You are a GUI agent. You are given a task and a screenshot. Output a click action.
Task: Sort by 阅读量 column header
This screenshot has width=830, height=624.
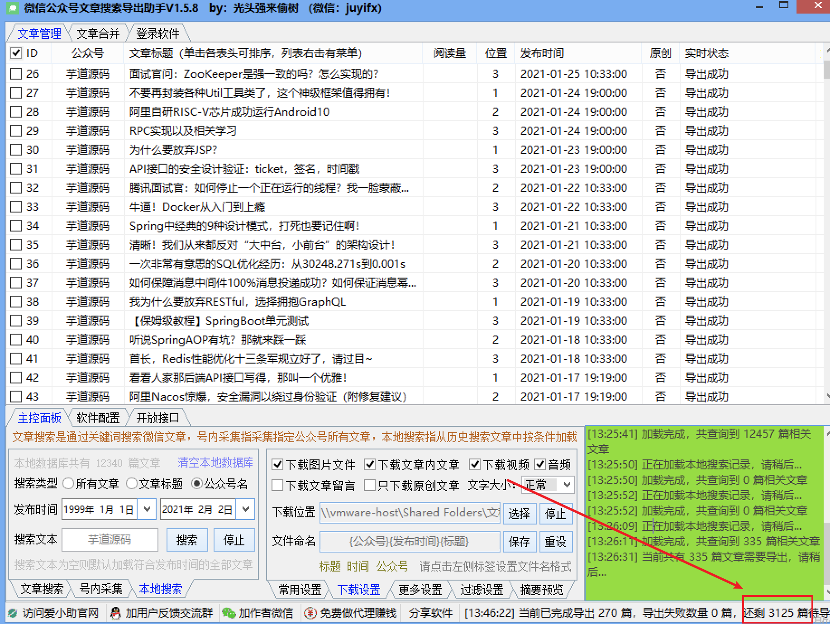pyautogui.click(x=450, y=53)
